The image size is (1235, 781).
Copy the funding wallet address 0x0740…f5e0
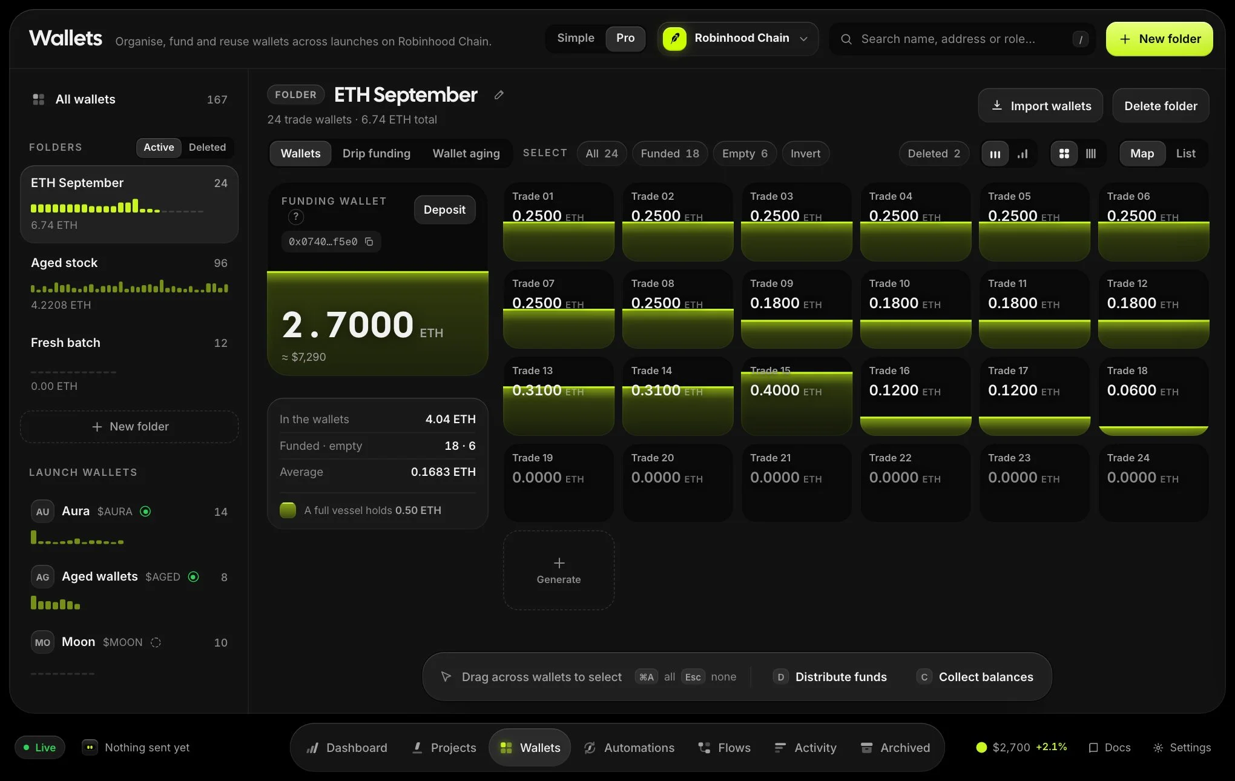tap(369, 242)
